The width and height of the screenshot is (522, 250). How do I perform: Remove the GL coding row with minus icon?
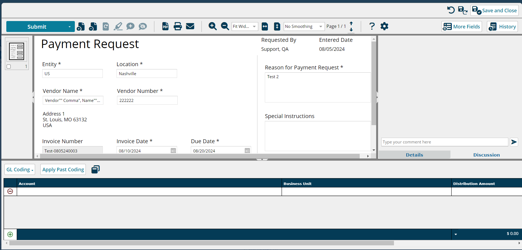[10, 192]
